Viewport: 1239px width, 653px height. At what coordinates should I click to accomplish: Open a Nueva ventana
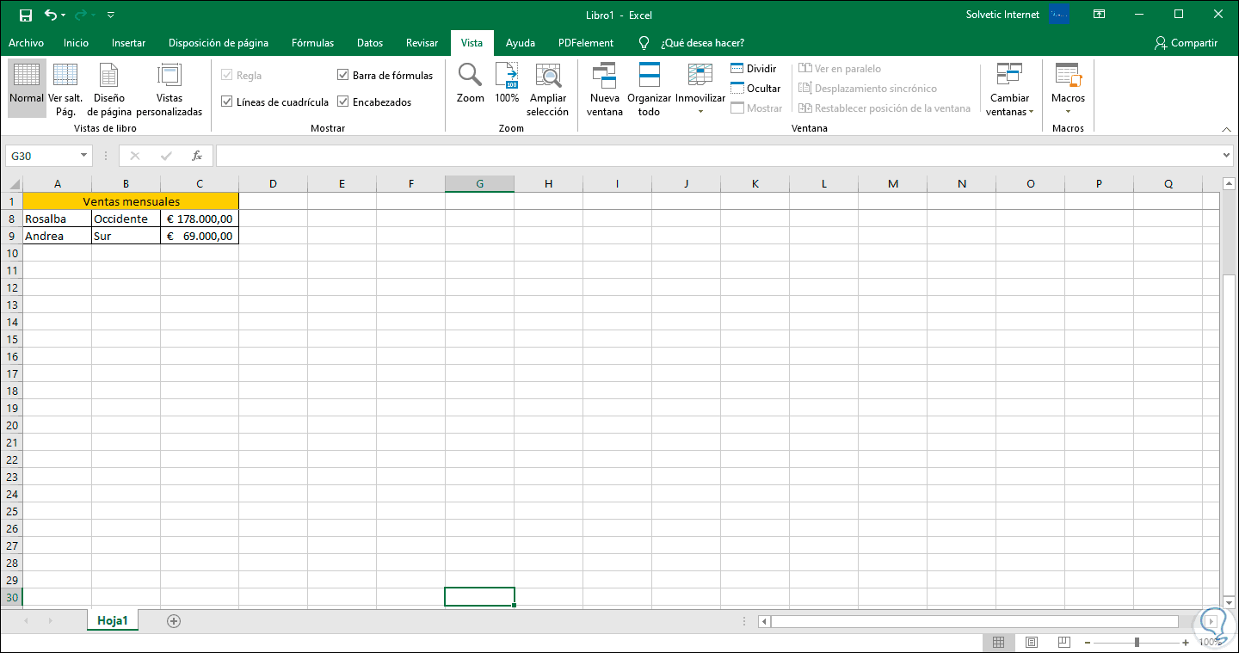[x=605, y=89]
